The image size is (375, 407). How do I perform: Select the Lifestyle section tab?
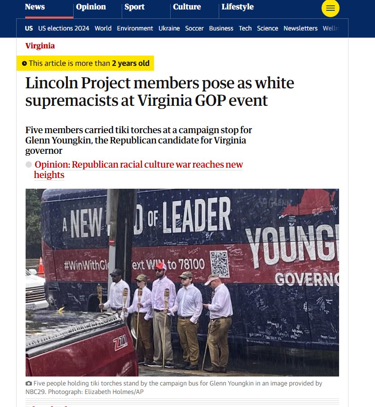click(238, 7)
